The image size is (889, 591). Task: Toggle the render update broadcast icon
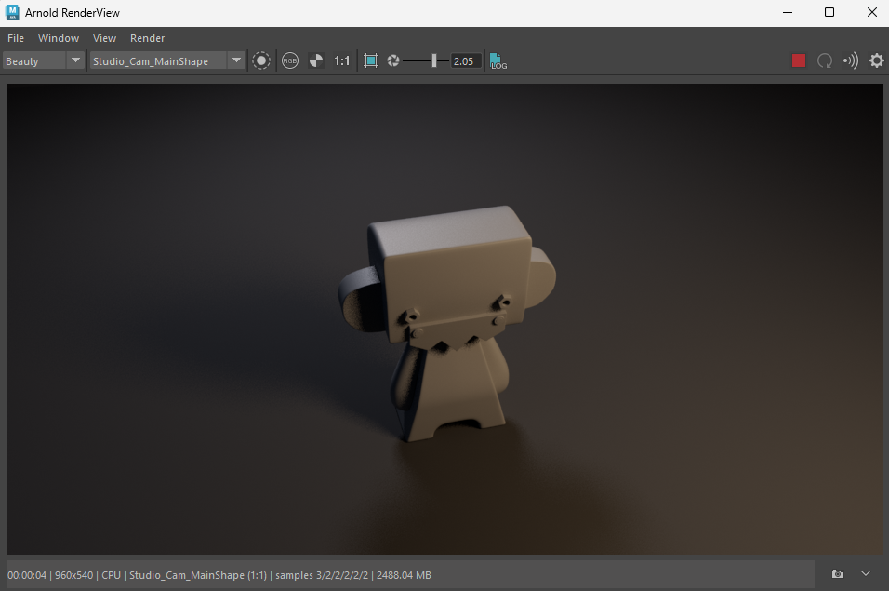pyautogui.click(x=851, y=60)
